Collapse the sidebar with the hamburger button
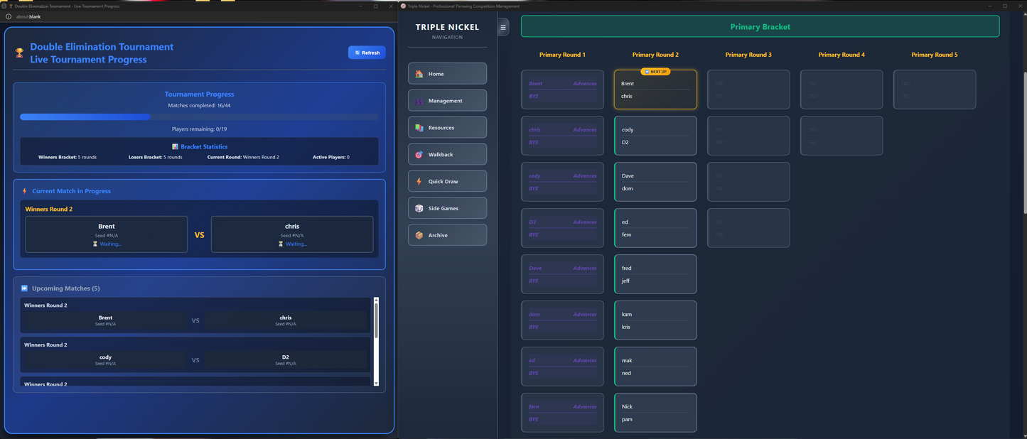 (x=503, y=28)
